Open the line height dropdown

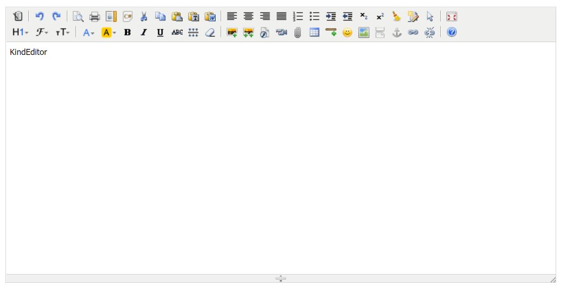193,32
